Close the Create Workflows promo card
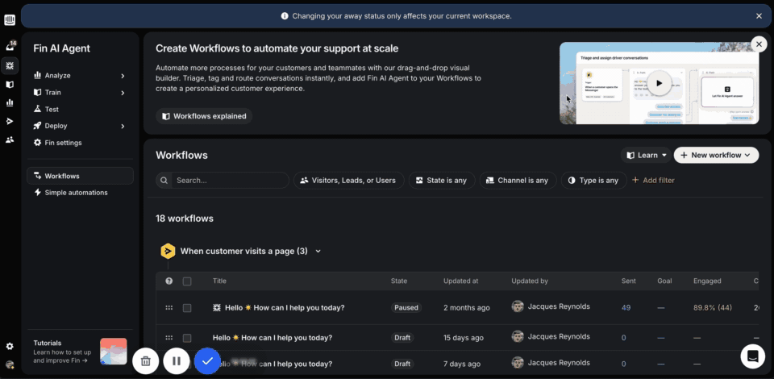The width and height of the screenshot is (774, 379). coord(759,44)
